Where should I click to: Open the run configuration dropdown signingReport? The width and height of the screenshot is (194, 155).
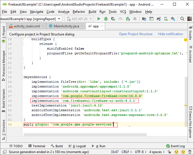[31, 19]
